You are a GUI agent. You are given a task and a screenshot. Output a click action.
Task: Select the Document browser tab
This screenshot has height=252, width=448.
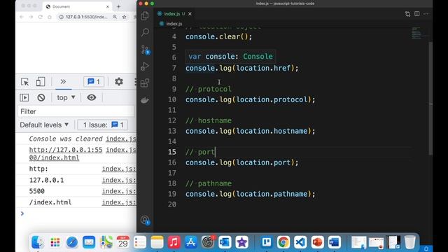[x=77, y=6]
